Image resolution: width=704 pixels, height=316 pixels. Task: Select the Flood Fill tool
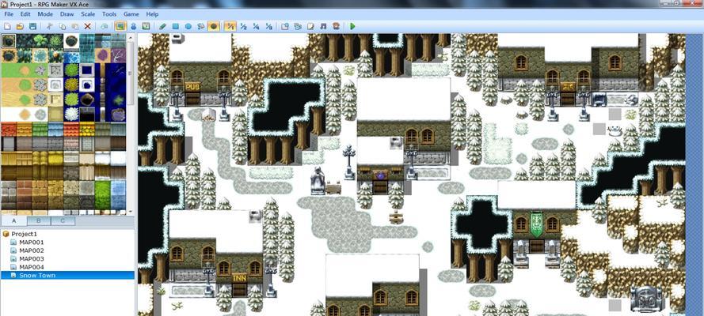click(x=200, y=26)
